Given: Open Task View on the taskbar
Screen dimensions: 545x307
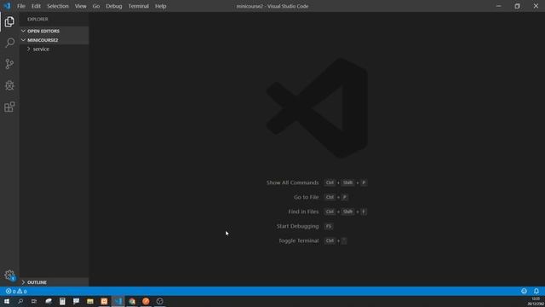Looking at the screenshot, I should point(34,301).
